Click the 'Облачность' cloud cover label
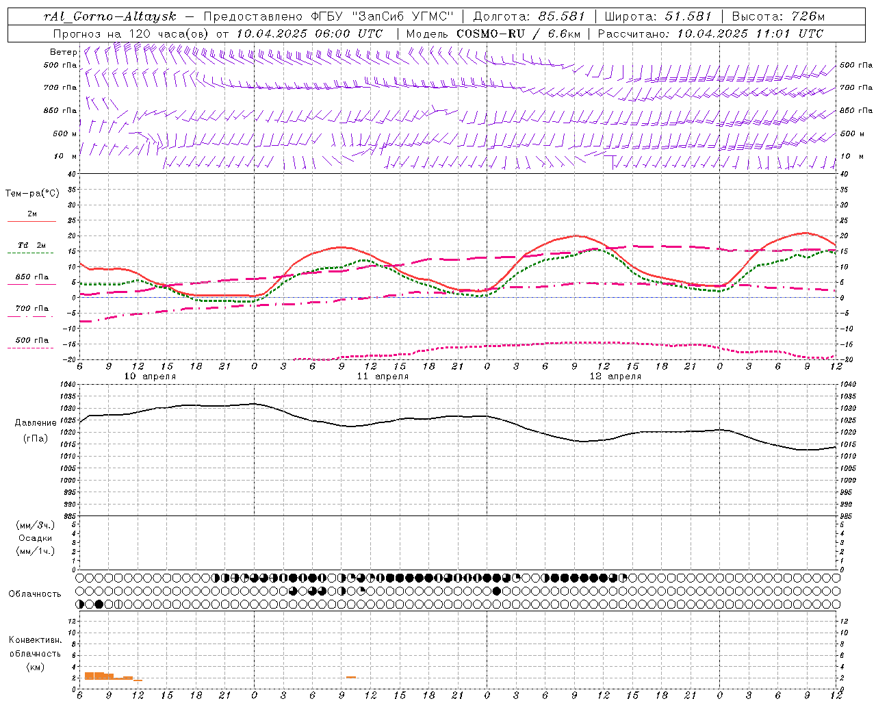876x701 pixels. point(35,594)
